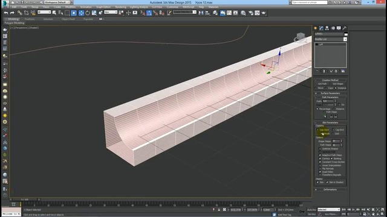Toggle the Banking checkbox
Screen dimensions: 387x217
(x=332, y=159)
